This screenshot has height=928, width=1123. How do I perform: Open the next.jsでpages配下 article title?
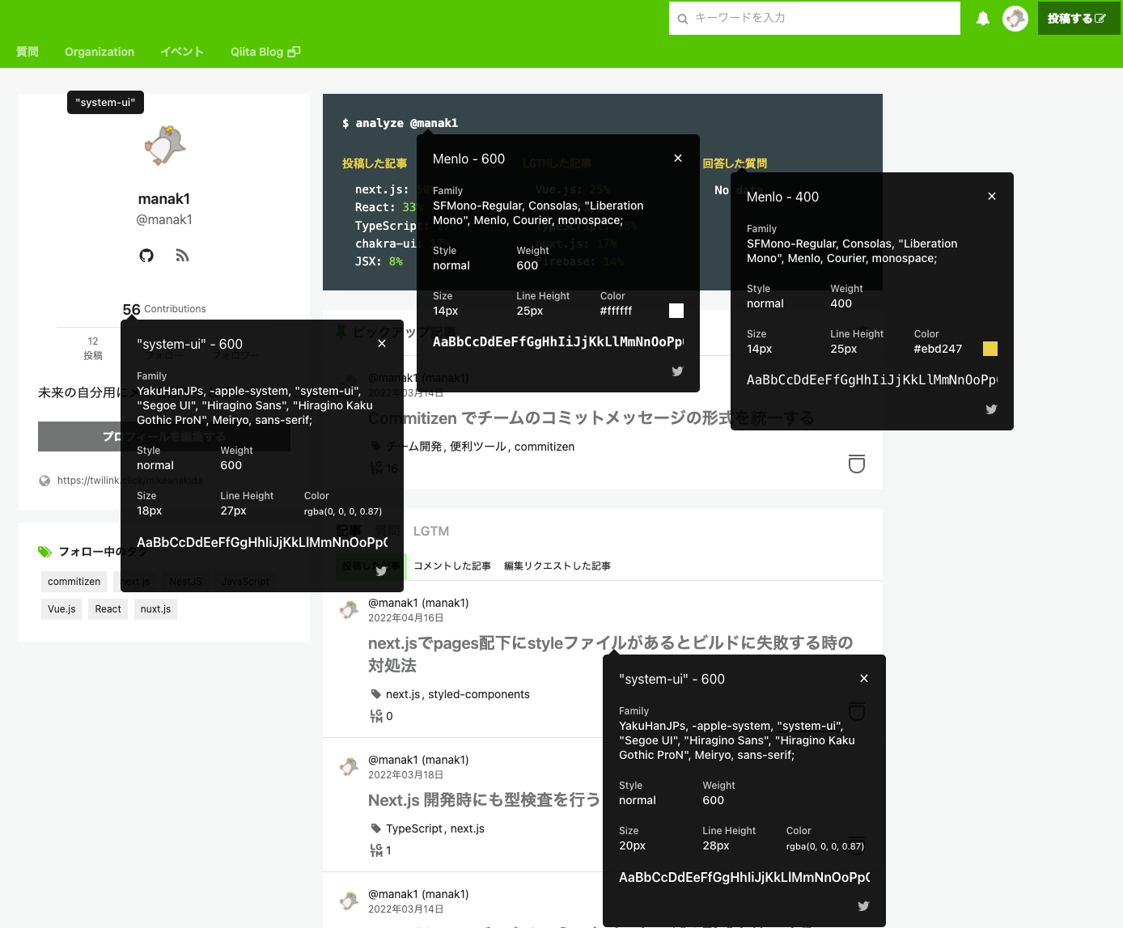click(x=611, y=654)
